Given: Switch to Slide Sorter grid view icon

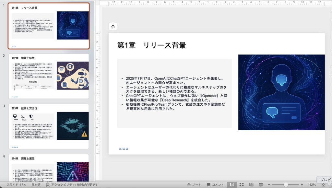Looking at the screenshot, I should [242, 185].
